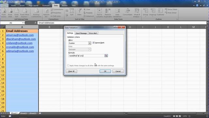Click cronaldo@outlook.com link
209x118 pixels.
20,47
